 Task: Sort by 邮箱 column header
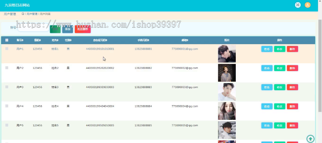(185, 40)
